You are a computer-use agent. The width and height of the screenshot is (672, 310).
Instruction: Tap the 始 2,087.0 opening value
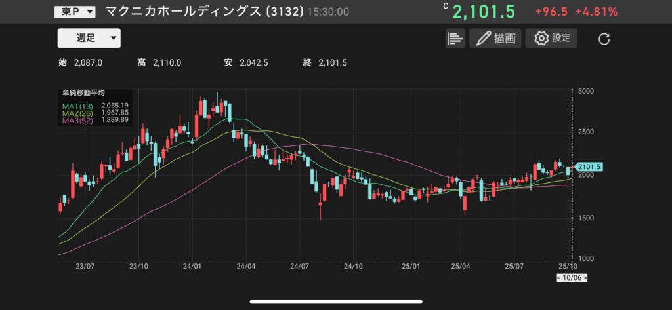[x=81, y=63]
